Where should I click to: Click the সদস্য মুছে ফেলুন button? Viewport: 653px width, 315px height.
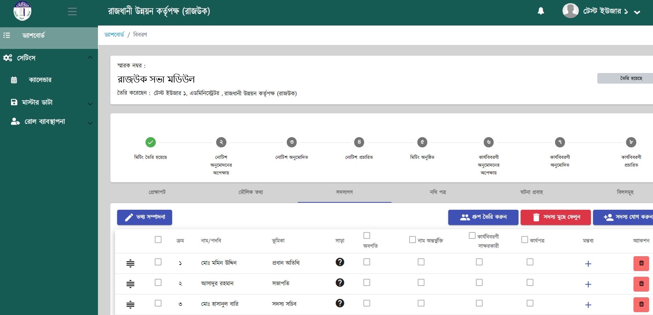(x=555, y=217)
